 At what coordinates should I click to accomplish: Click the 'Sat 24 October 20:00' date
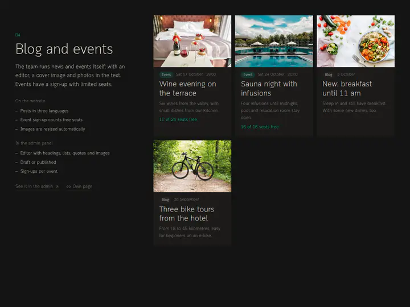pyautogui.click(x=277, y=74)
